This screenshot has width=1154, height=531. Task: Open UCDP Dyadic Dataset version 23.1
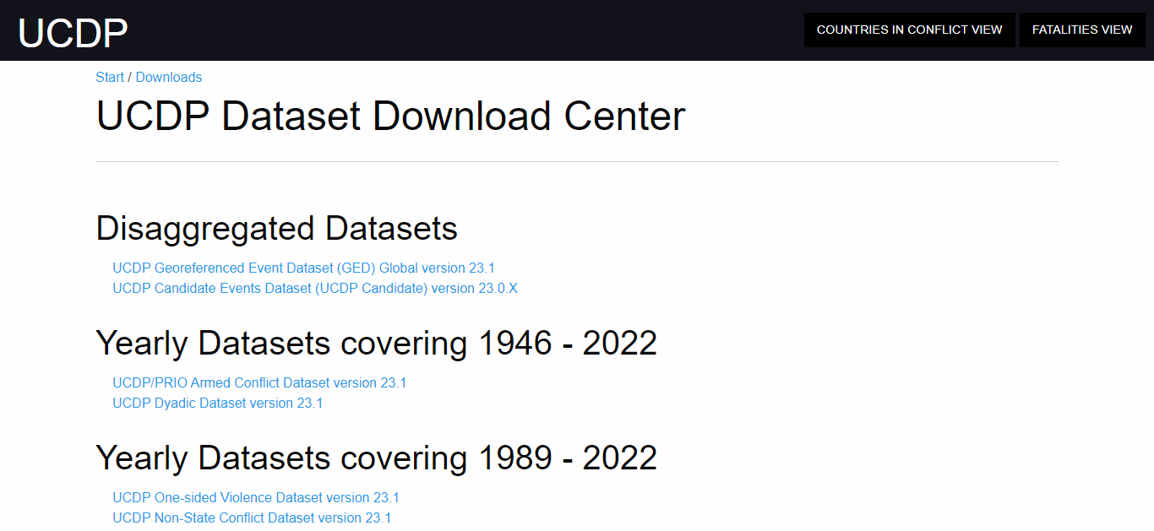pyautogui.click(x=217, y=403)
